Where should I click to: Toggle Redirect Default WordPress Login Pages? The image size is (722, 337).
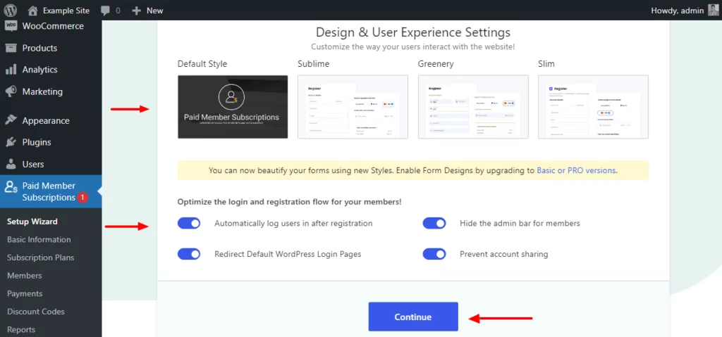point(189,254)
